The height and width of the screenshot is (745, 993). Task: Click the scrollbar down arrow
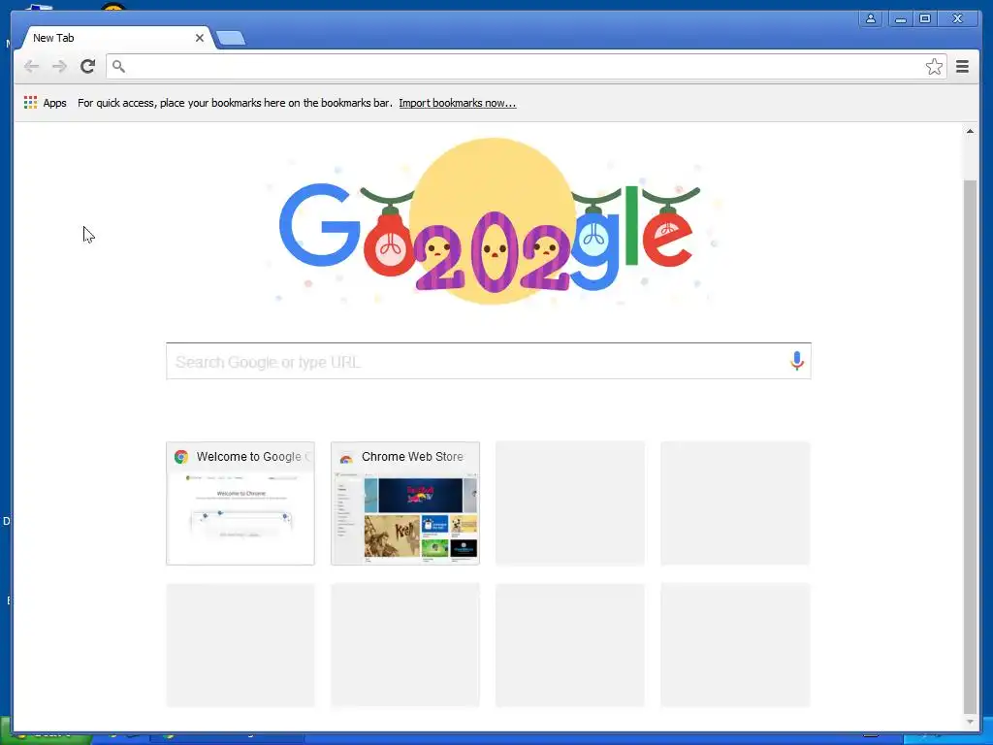pos(970,722)
